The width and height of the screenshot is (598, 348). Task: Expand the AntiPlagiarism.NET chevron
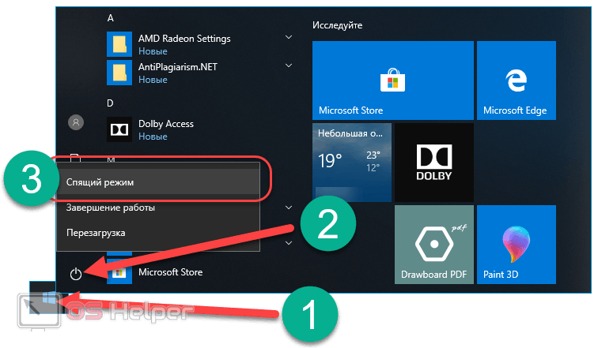click(x=289, y=65)
